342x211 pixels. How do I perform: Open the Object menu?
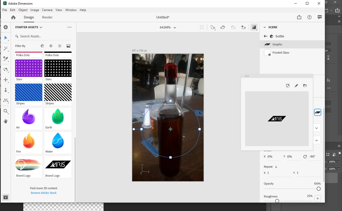(23, 10)
